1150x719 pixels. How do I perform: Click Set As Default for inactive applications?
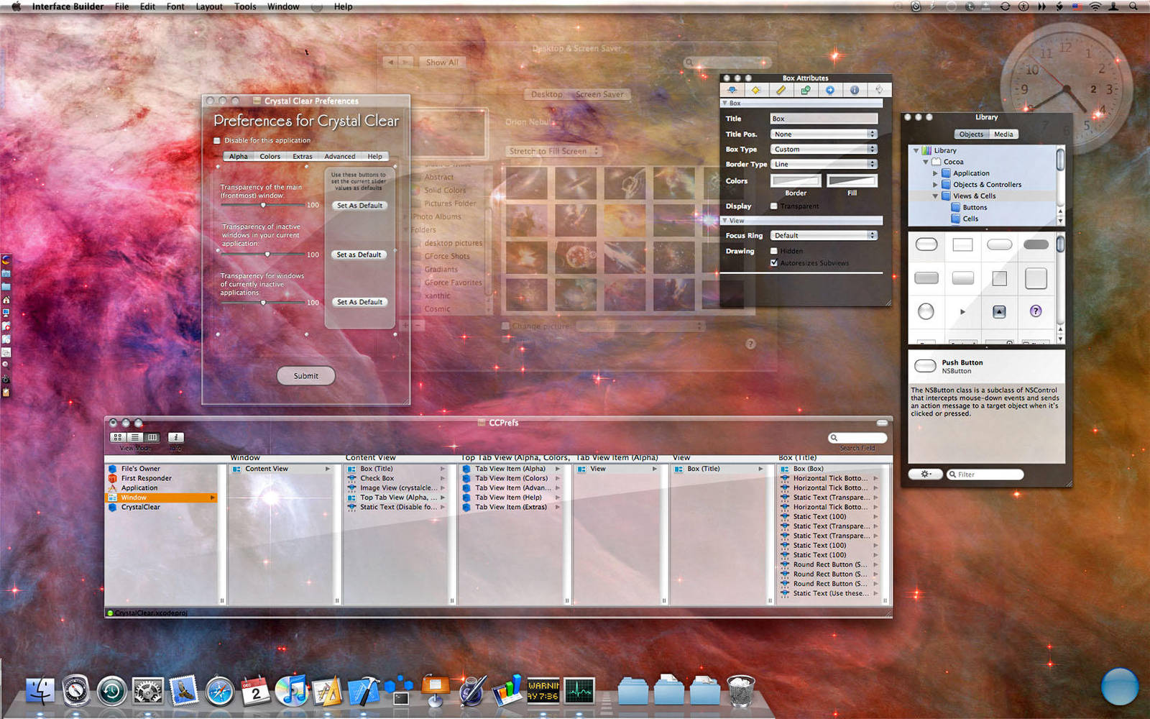(x=360, y=302)
